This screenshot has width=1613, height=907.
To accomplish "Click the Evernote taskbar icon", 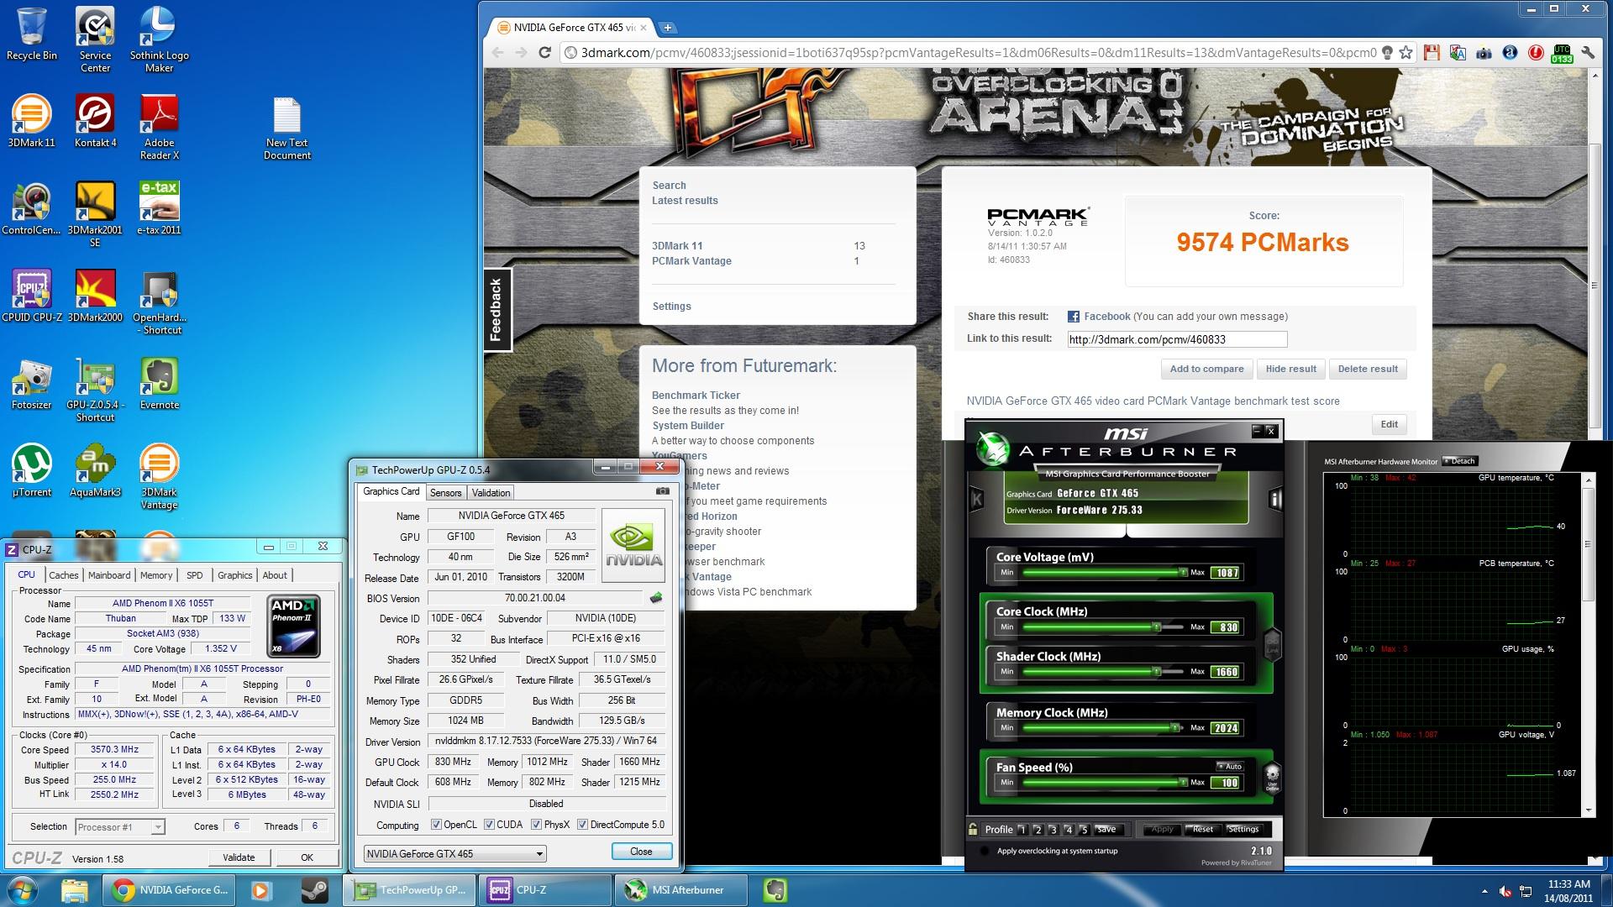I will click(x=775, y=890).
